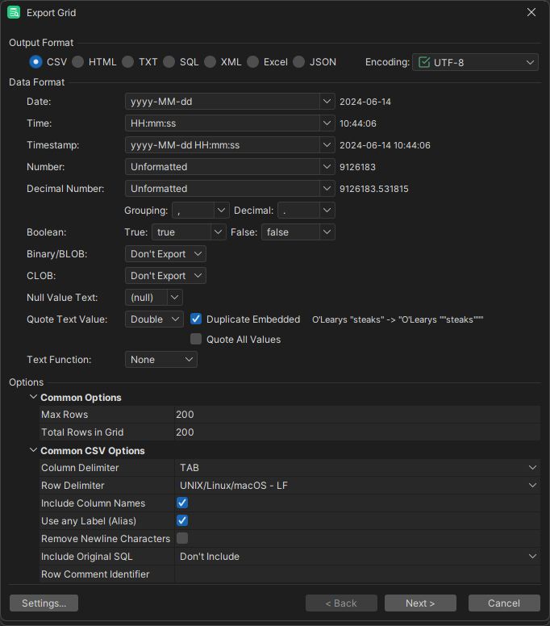Click the Export Grid app icon
Viewport: 550px width, 626px height.
point(14,13)
